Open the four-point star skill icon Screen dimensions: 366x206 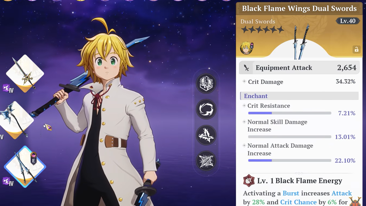(206, 135)
